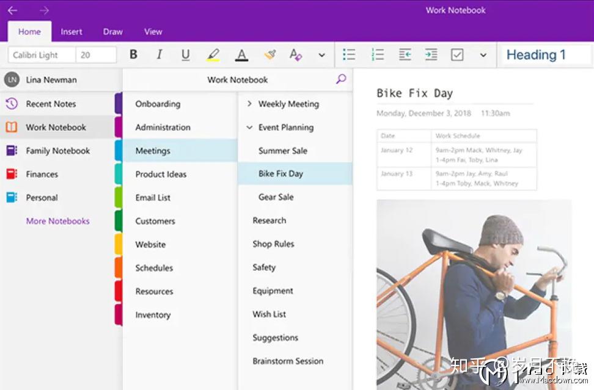594x390 pixels.
Task: Open More Notebooks link
Action: pyautogui.click(x=57, y=221)
